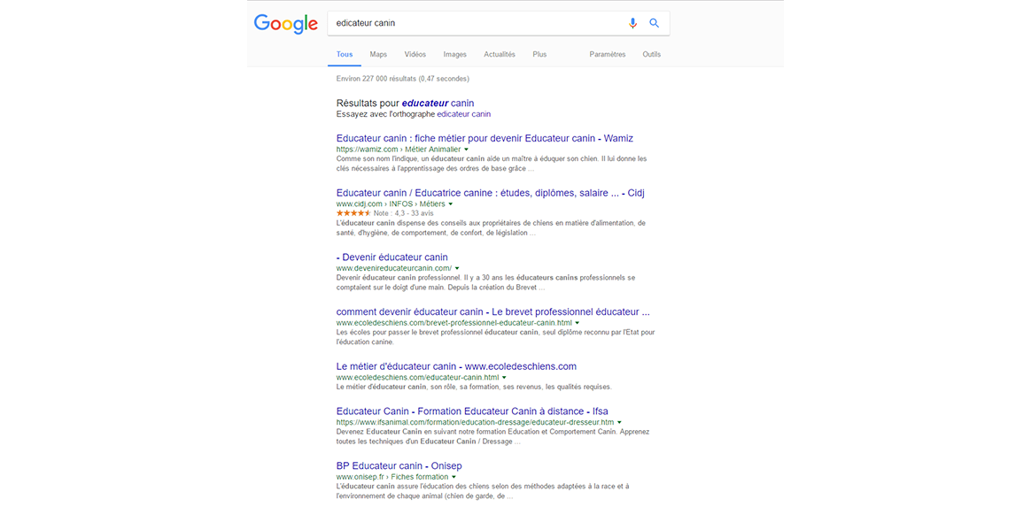This screenshot has height=507, width=1031.
Task: Select the Tous tab
Action: [345, 55]
